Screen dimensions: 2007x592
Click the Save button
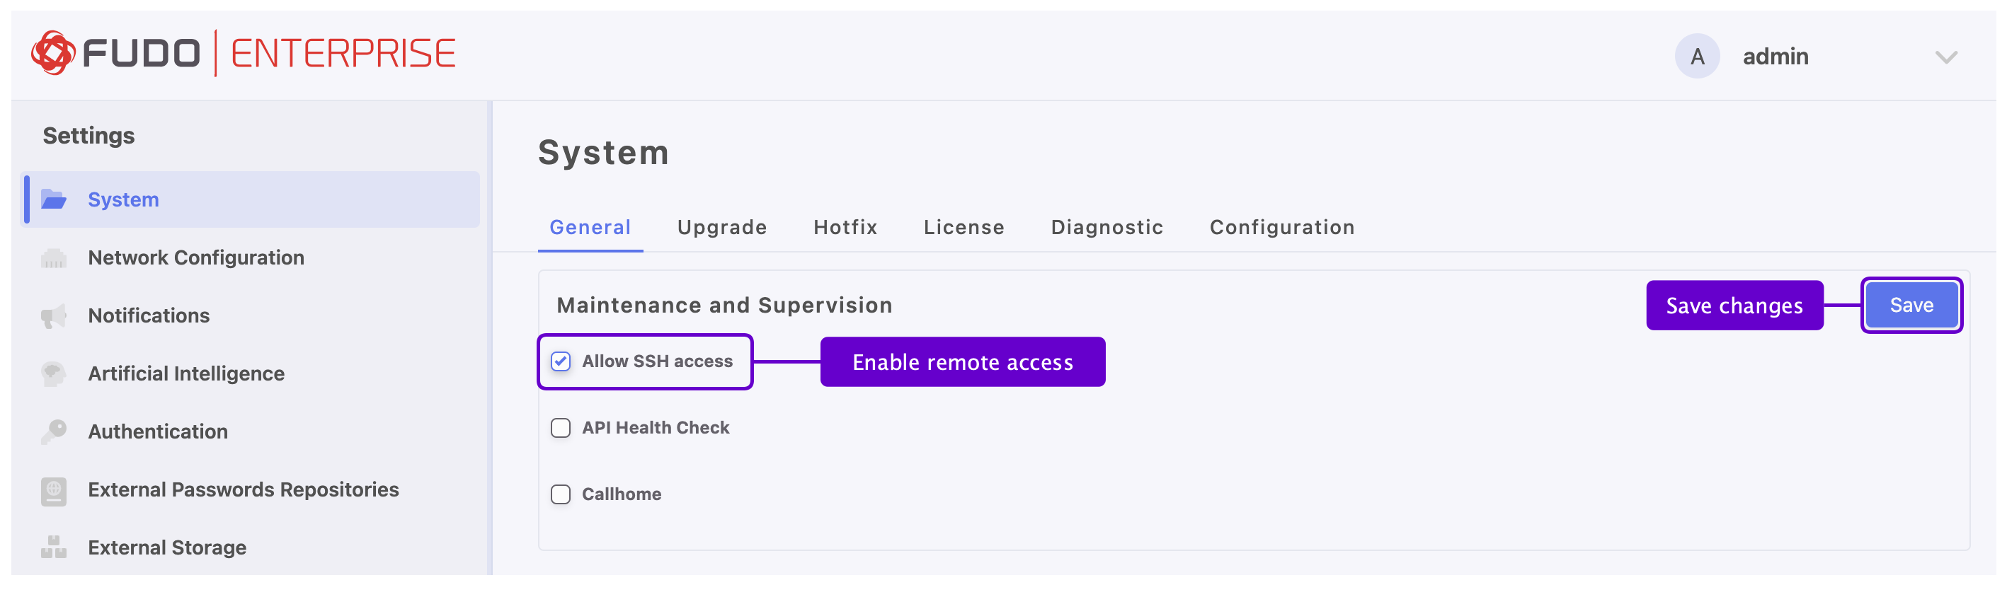(1911, 306)
